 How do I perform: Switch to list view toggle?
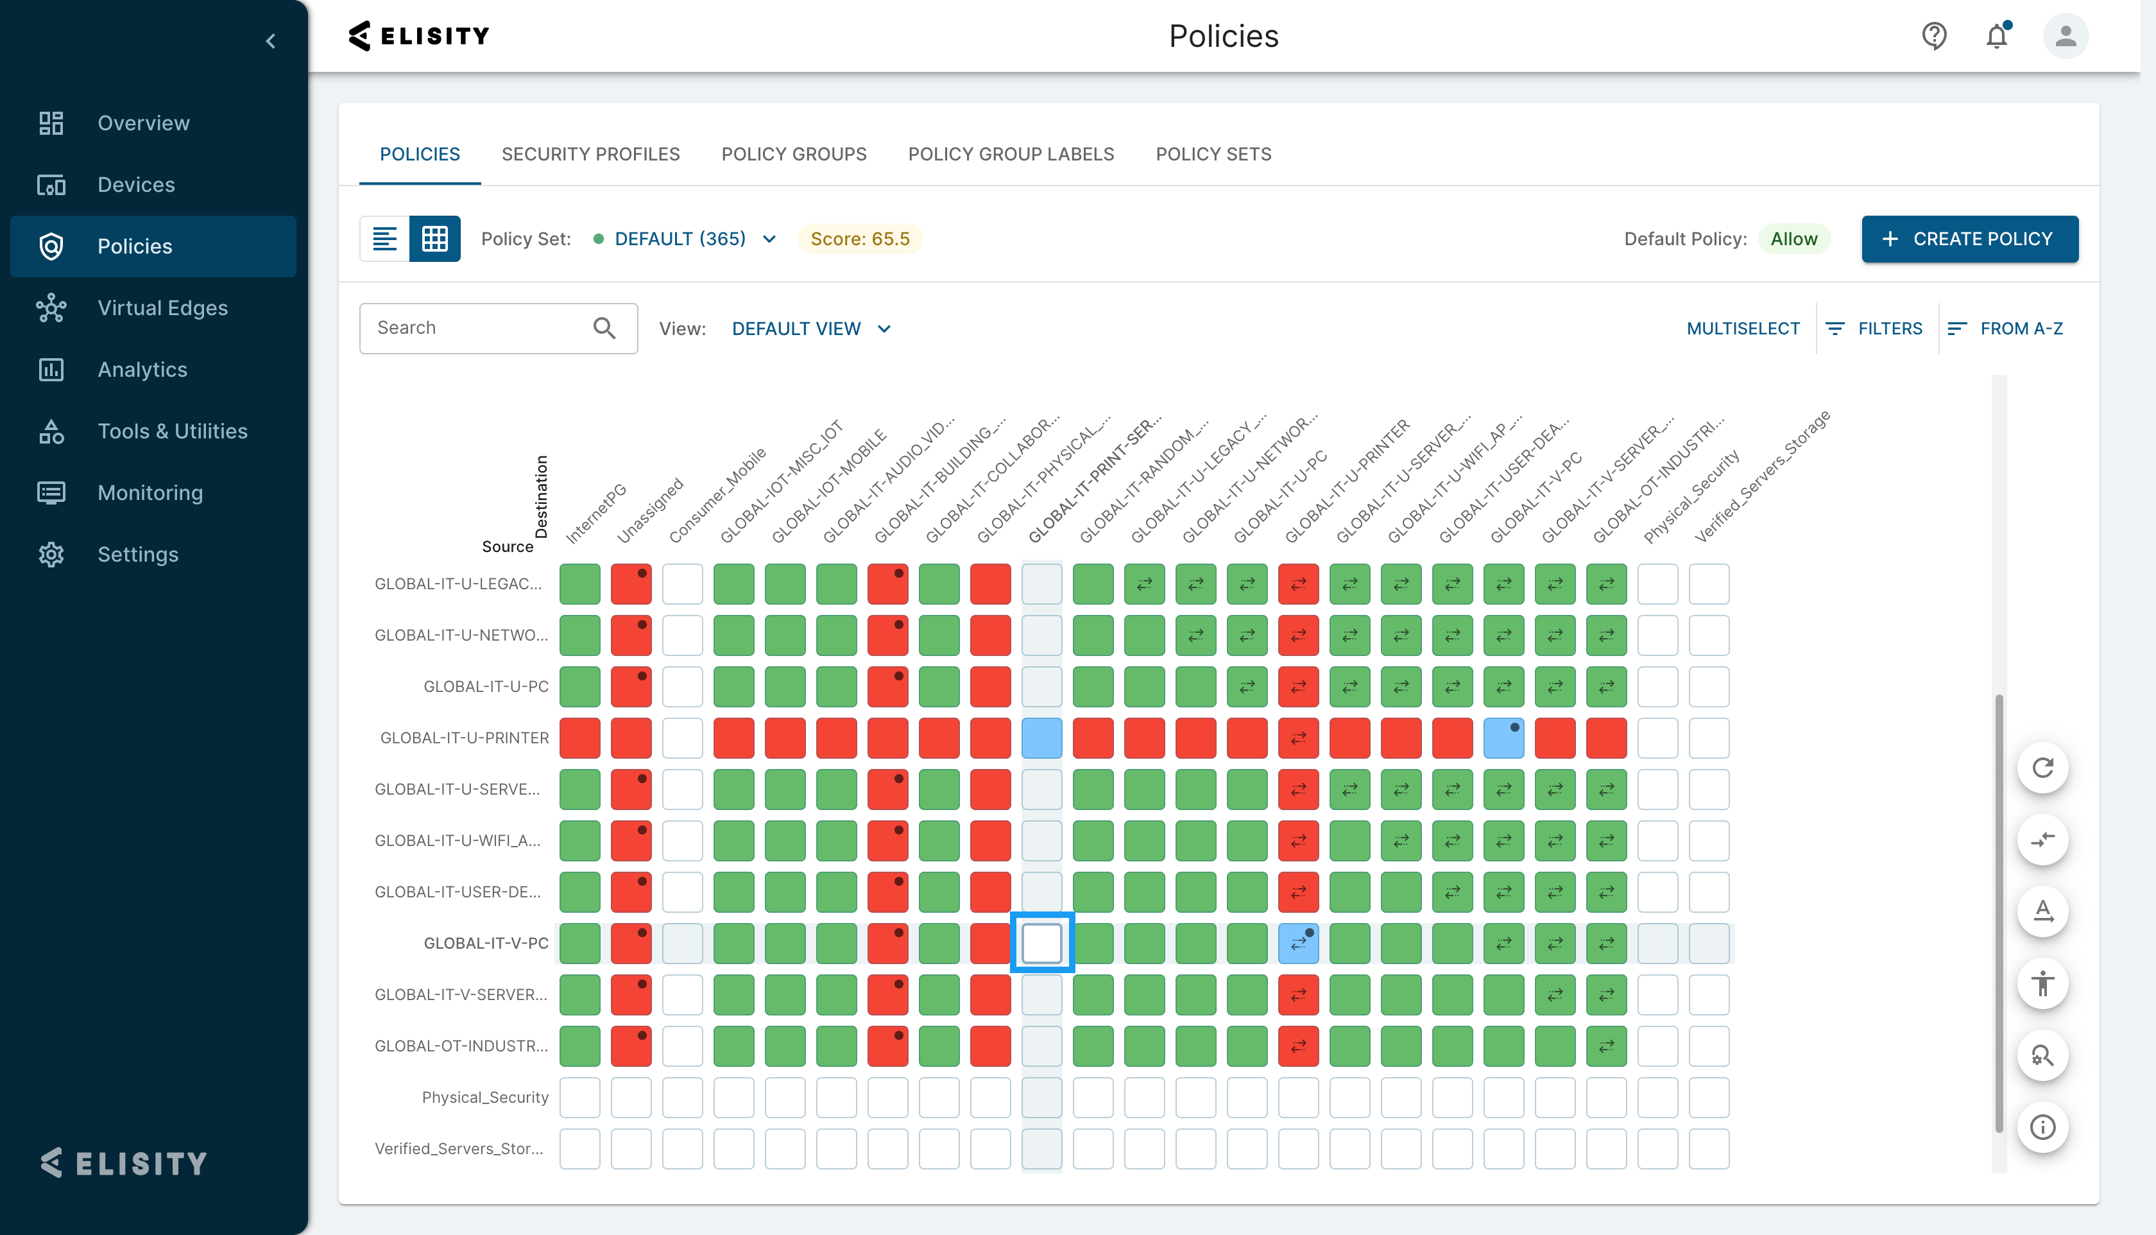pos(385,238)
